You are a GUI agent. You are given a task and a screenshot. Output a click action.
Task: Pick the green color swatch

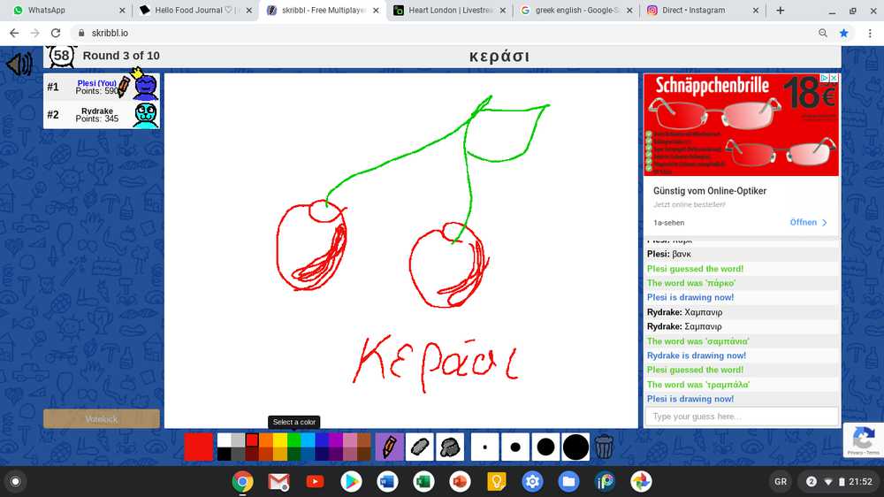[294, 440]
